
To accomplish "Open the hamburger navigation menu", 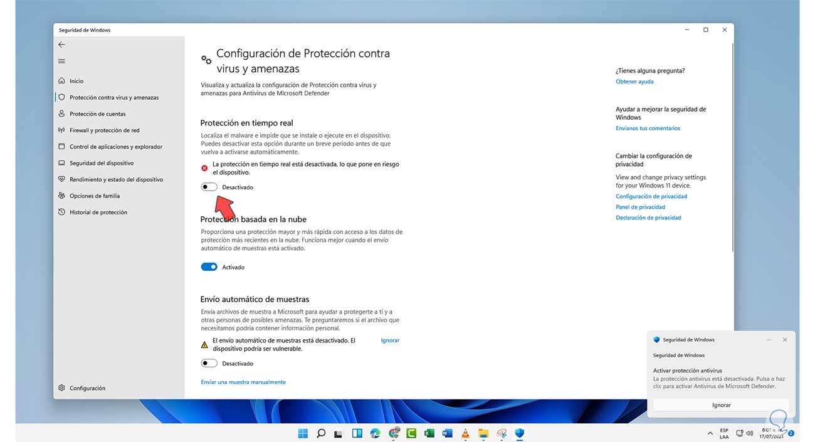I will 61,61.
